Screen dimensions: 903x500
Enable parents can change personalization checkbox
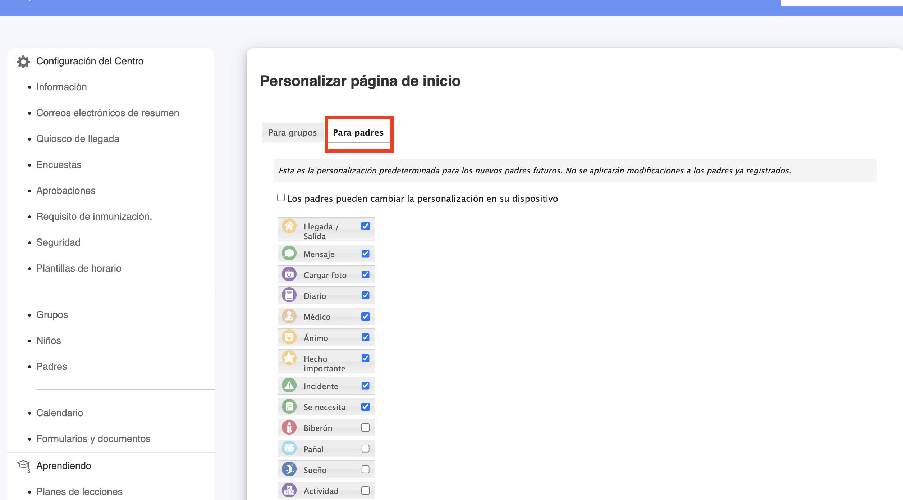[x=281, y=197]
